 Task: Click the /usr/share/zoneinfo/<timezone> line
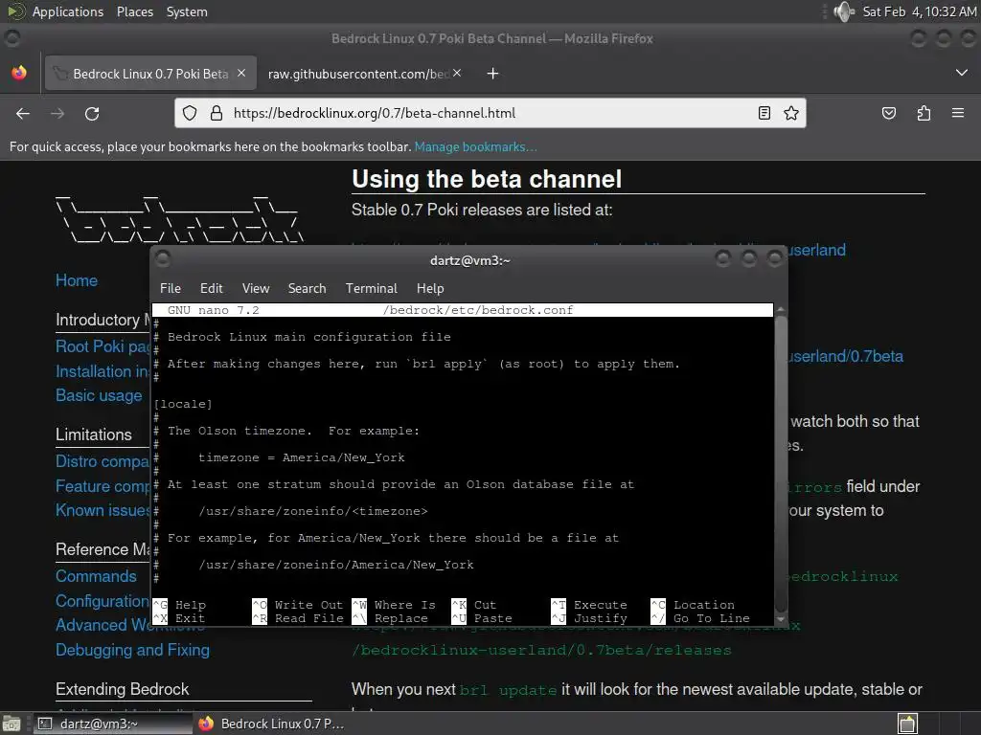(313, 511)
